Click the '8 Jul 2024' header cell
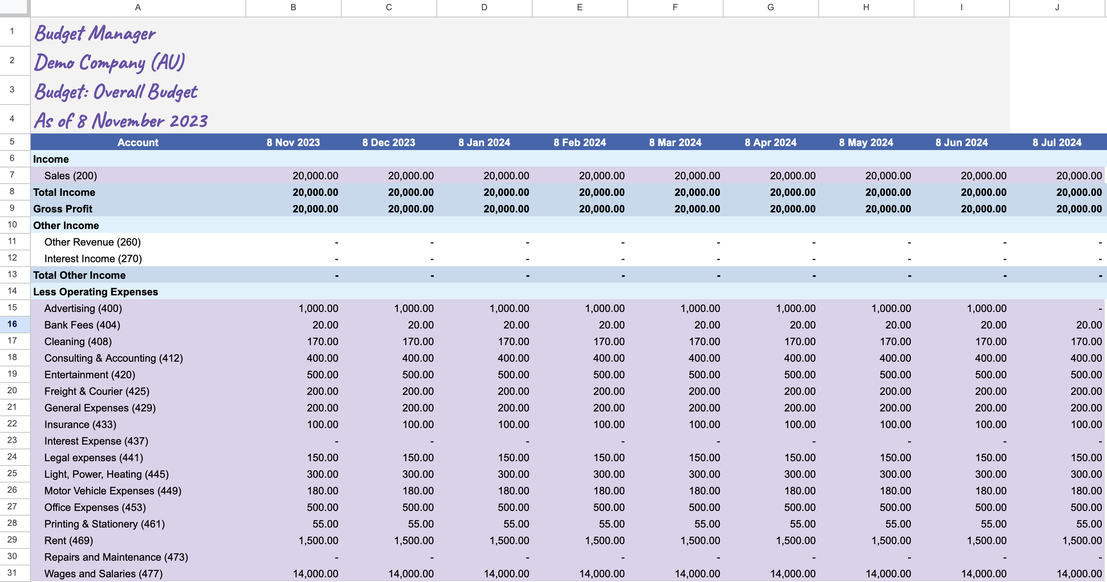Screen dimensions: 1107x582 [1057, 143]
